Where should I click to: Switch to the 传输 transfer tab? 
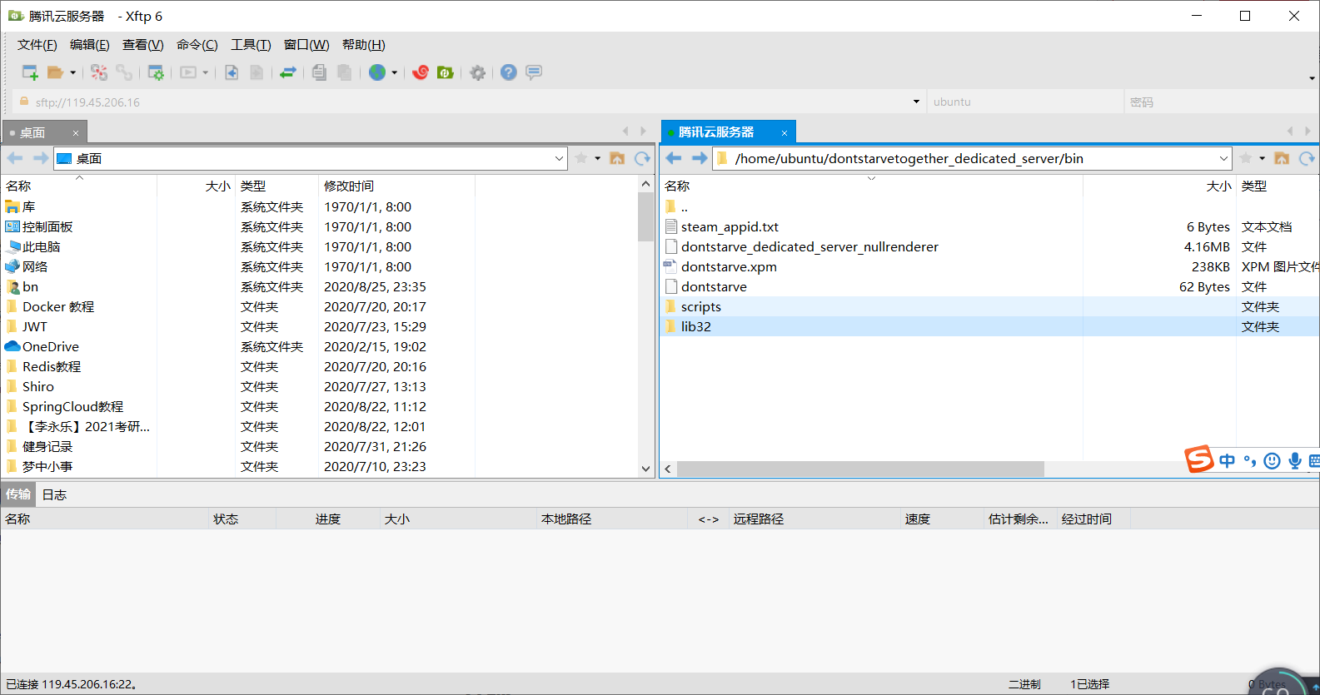18,494
